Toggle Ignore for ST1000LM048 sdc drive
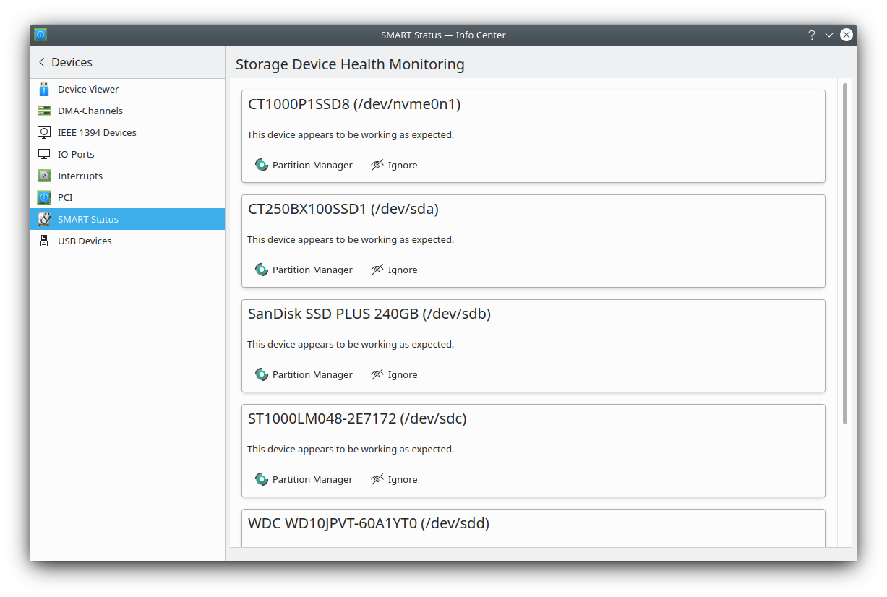The height and width of the screenshot is (597, 887). 394,479
